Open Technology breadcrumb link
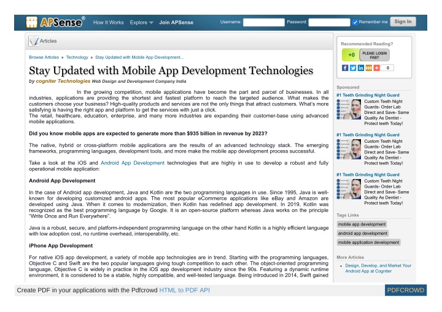 (x=77, y=58)
